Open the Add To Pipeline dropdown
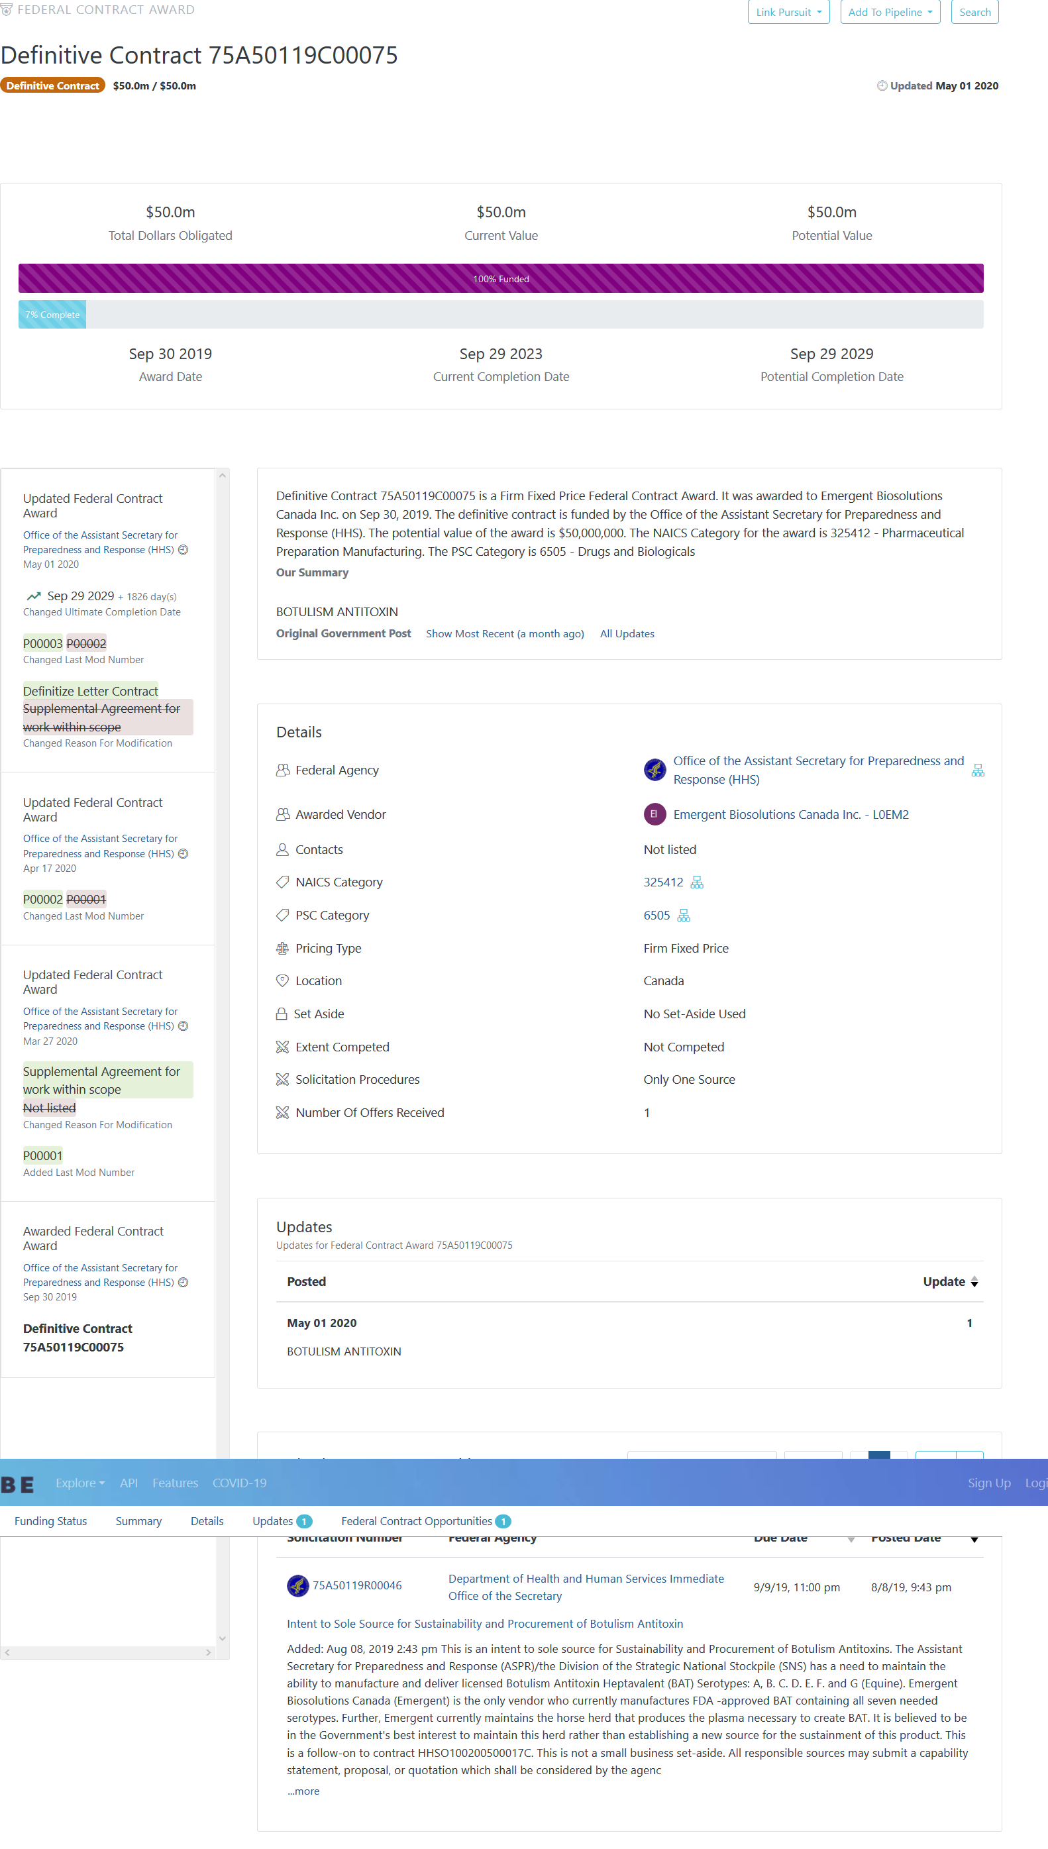 coord(890,12)
